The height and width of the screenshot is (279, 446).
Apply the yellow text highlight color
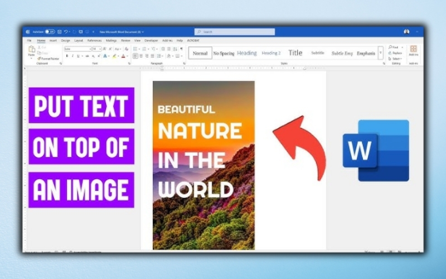point(114,56)
